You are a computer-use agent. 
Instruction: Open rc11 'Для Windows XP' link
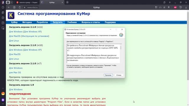coord(32,32)
